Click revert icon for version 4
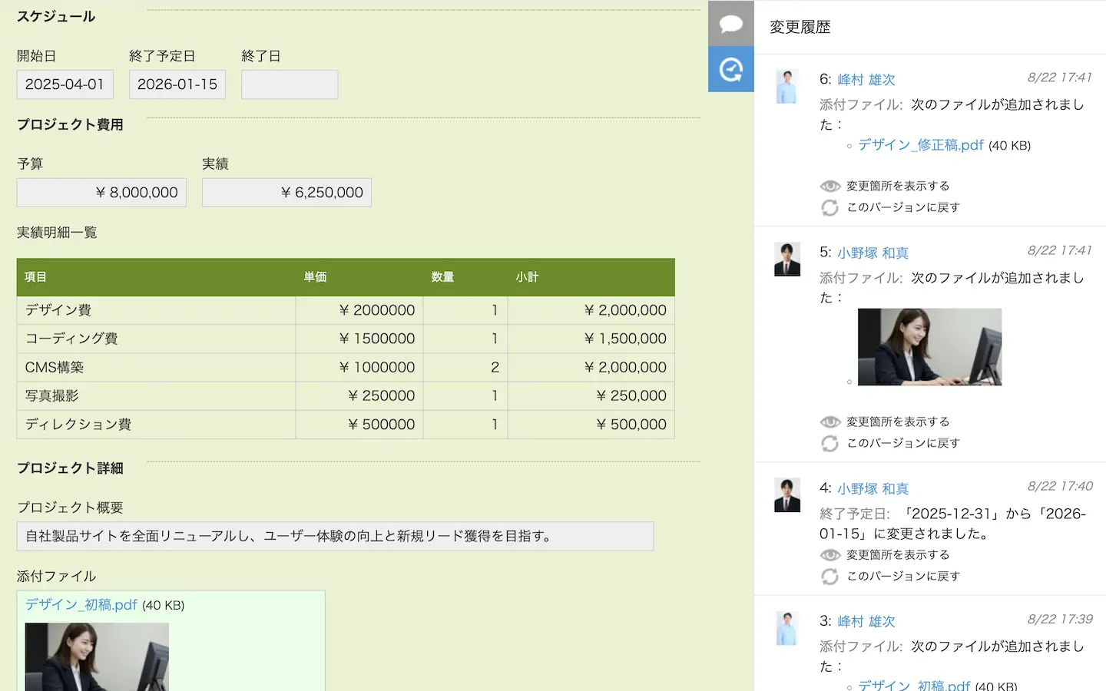The image size is (1106, 691). [829, 576]
